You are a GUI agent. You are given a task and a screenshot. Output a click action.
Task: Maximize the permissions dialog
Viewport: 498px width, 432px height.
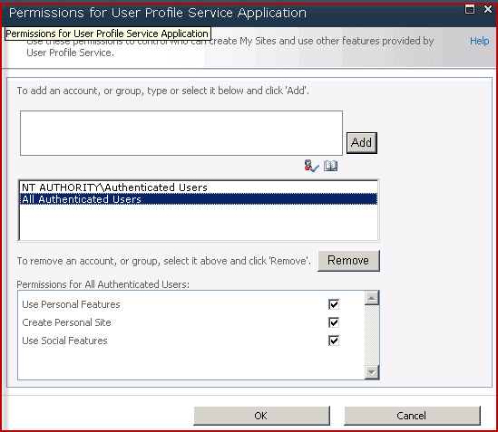470,9
